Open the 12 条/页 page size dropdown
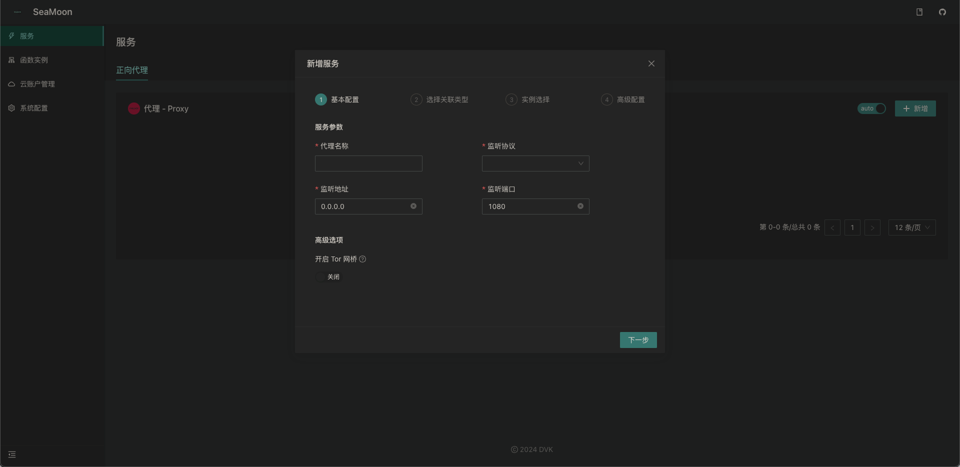960x467 pixels. click(912, 227)
